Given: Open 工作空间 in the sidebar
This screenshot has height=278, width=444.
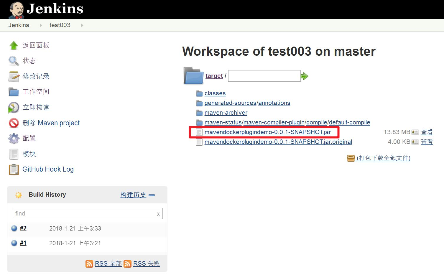Looking at the screenshot, I should (36, 92).
